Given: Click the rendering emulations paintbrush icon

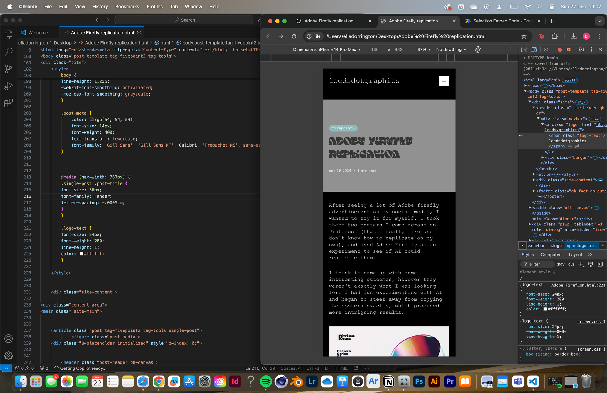Looking at the screenshot, I should click(591, 264).
